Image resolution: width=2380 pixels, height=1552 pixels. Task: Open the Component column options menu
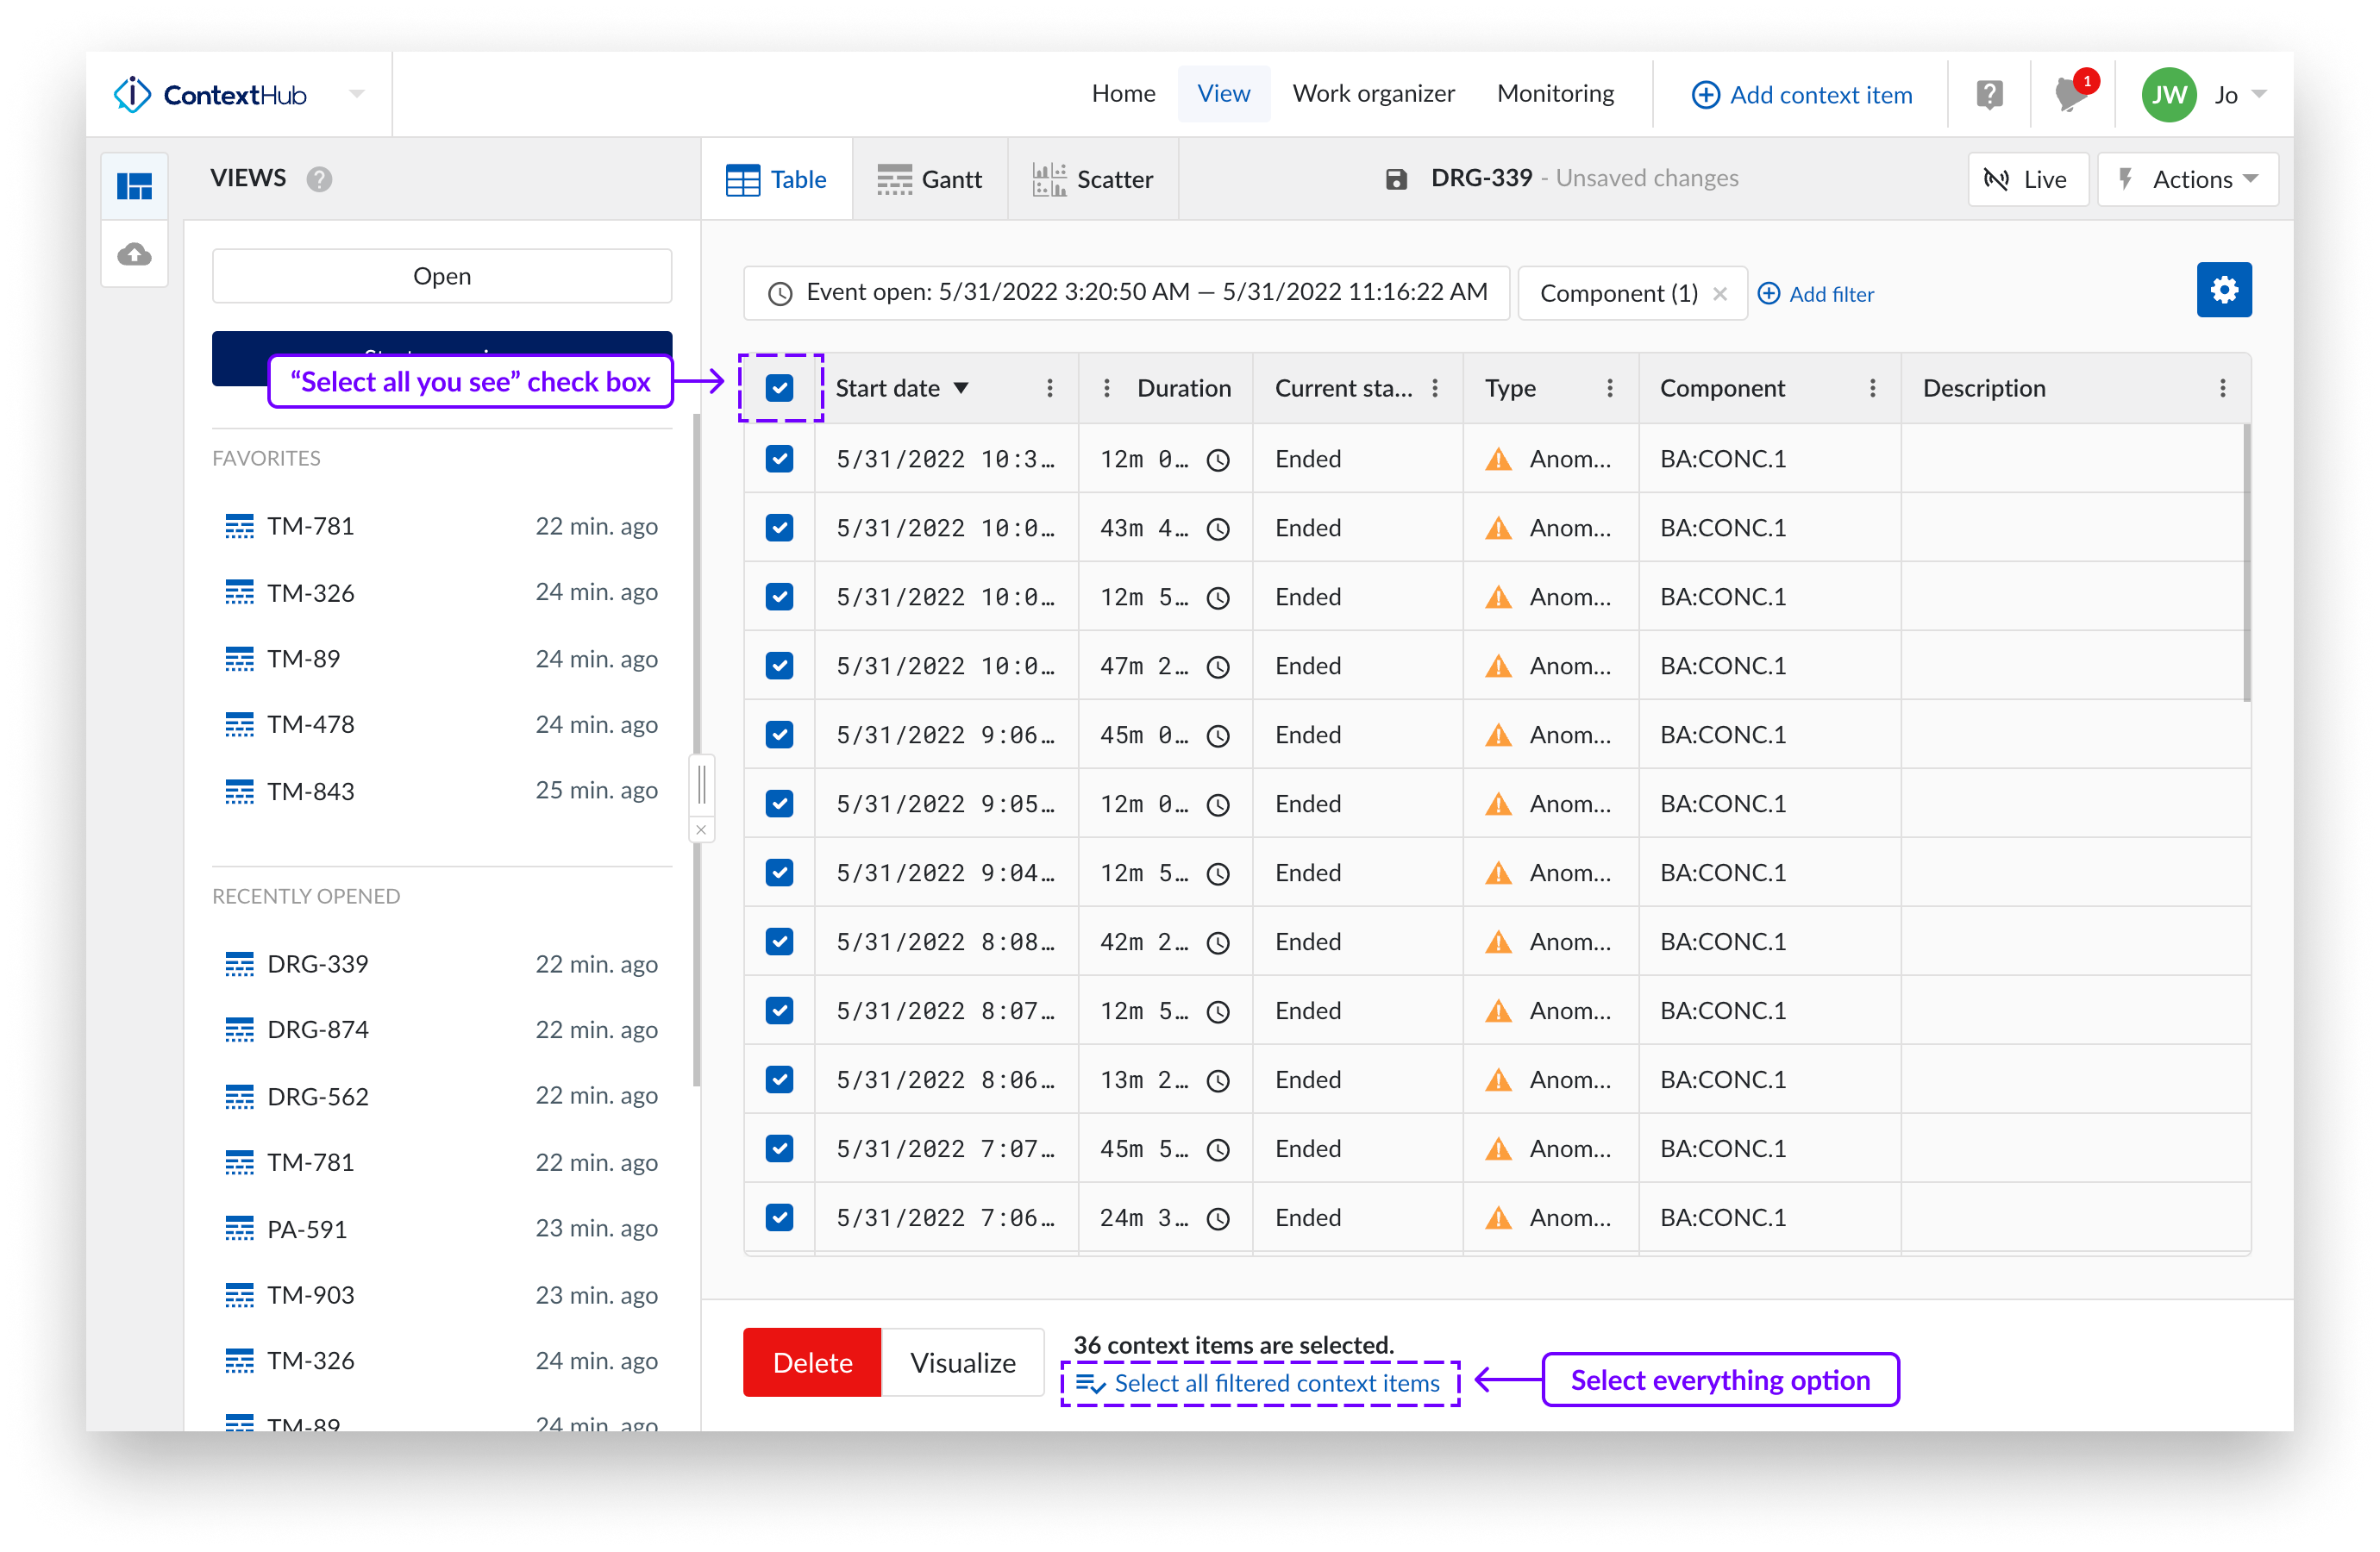[1873, 388]
